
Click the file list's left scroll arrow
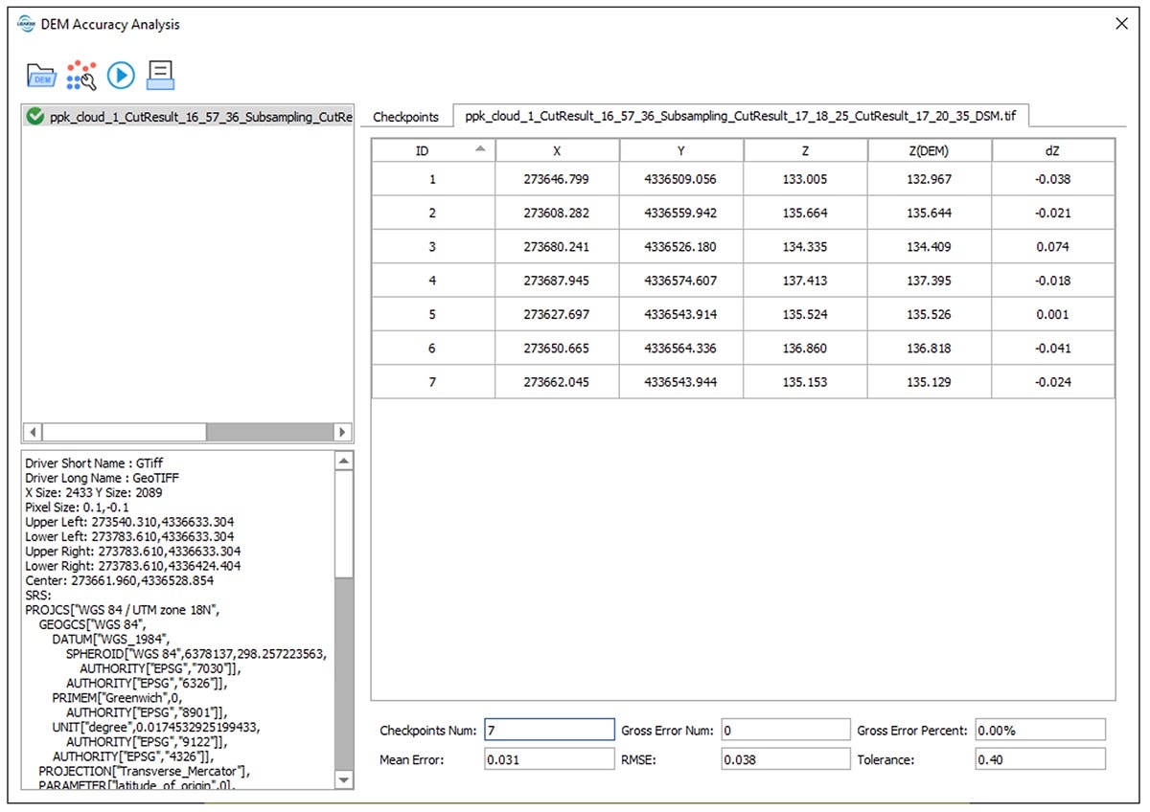[x=32, y=433]
